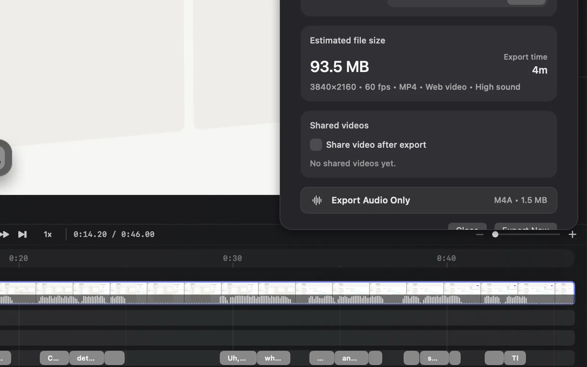The image size is (587, 367).
Task: Select the 'wh...' caption clip
Action: click(273, 358)
